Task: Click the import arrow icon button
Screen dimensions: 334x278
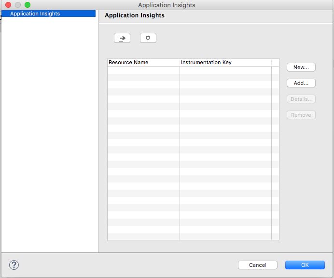Action: (x=122, y=38)
